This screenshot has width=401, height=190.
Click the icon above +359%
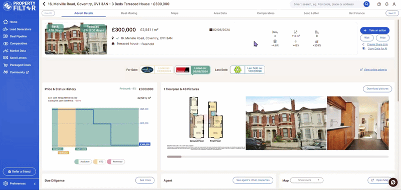pyautogui.click(x=317, y=41)
